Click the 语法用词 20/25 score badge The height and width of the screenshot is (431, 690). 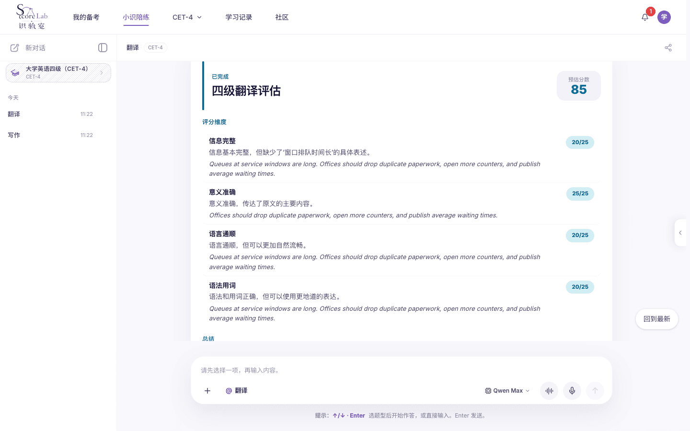click(580, 287)
